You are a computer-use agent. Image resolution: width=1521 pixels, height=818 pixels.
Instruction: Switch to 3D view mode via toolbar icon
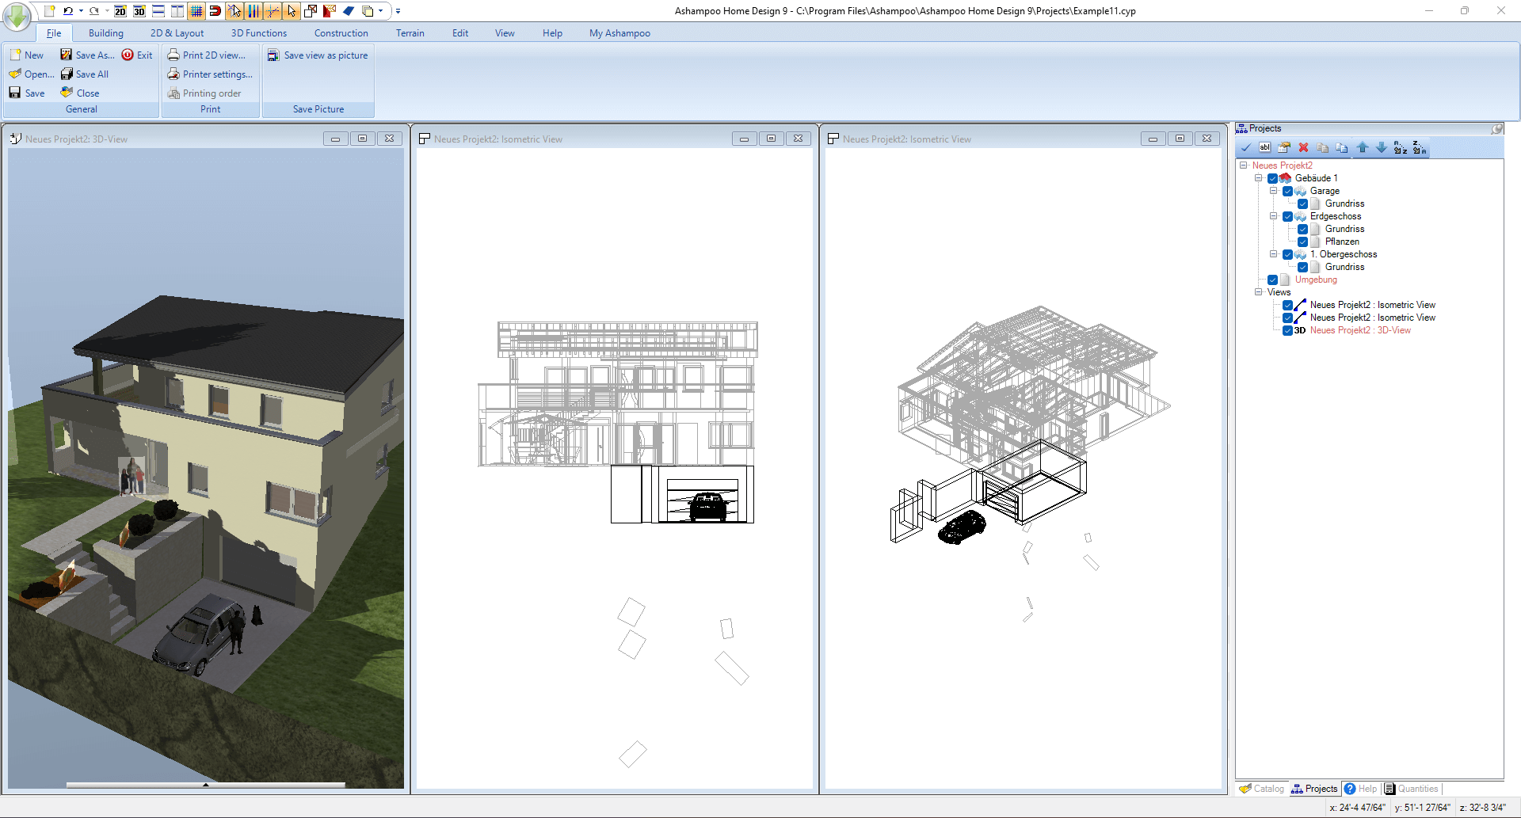(x=139, y=12)
